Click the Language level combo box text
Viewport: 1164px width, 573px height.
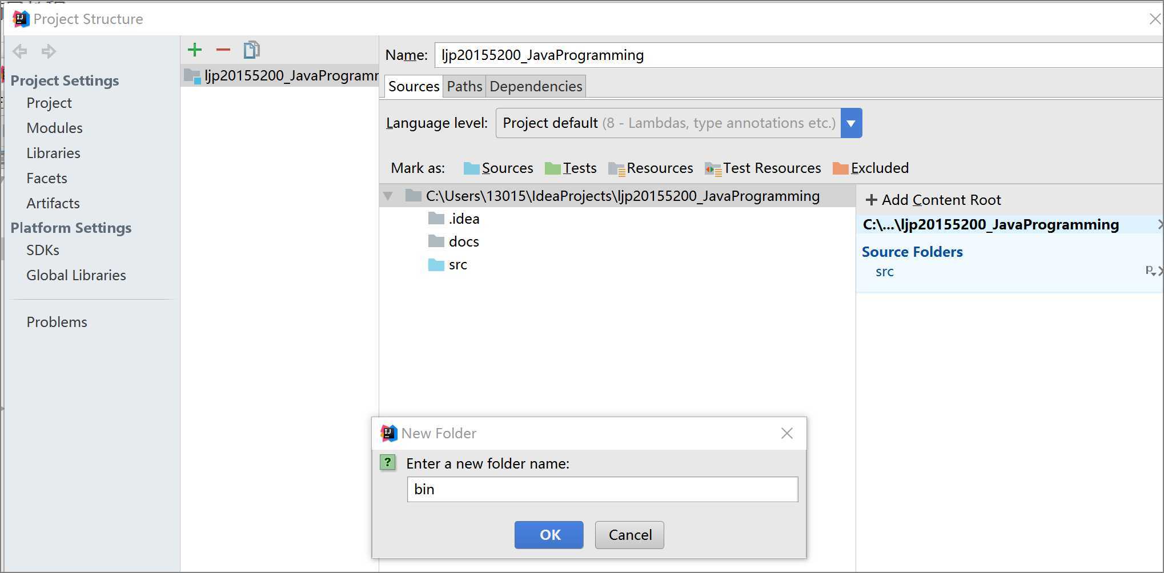pyautogui.click(x=668, y=123)
